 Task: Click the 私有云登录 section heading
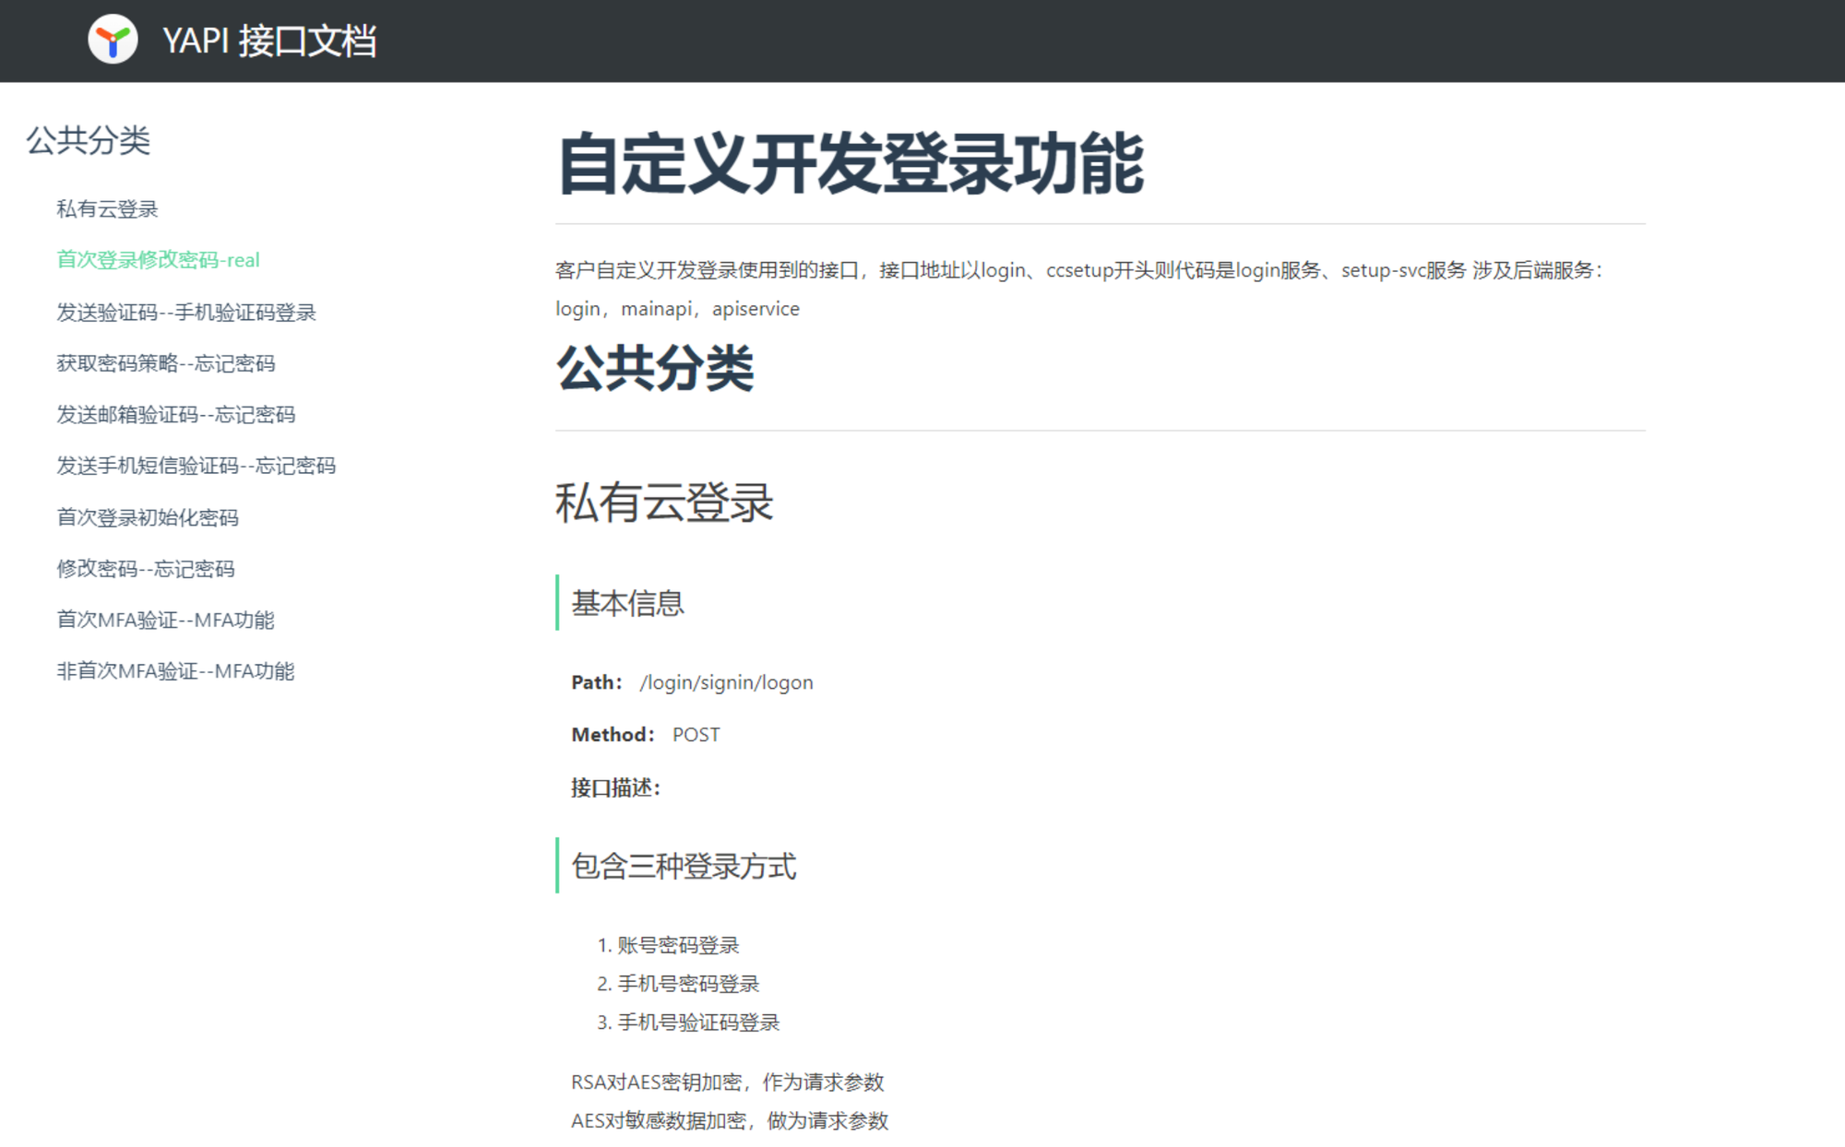[663, 503]
